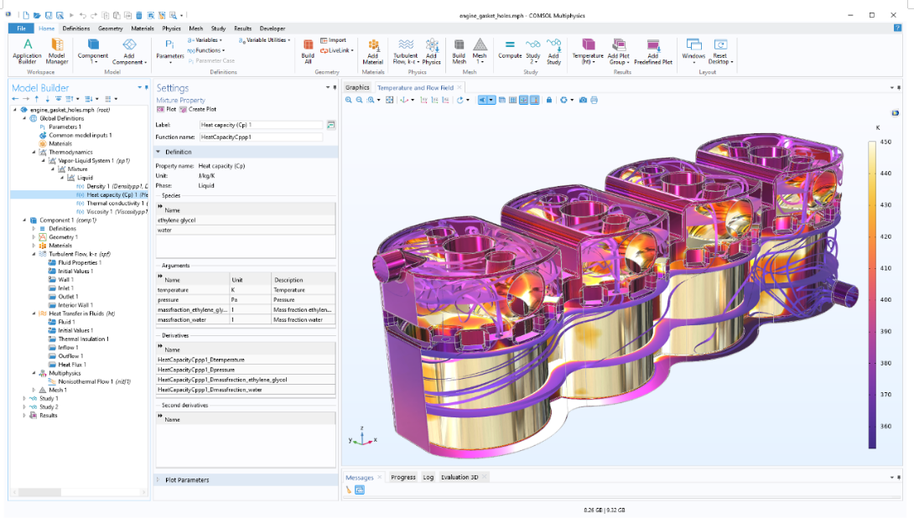Toggle the transparency button in the graphics toolbar
Image resolution: width=914 pixels, height=523 pixels.
[502, 101]
